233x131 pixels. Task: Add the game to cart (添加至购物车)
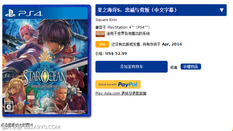click(131, 67)
